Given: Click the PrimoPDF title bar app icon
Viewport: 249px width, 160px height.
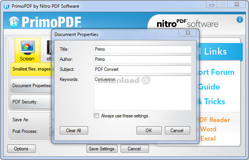Looking at the screenshot, I should 7,6.
